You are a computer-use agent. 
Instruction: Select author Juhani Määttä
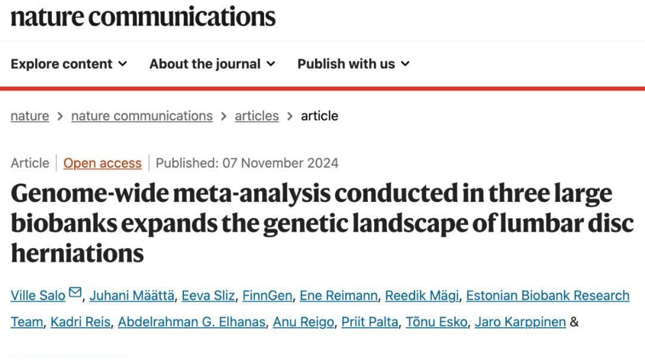click(x=131, y=296)
